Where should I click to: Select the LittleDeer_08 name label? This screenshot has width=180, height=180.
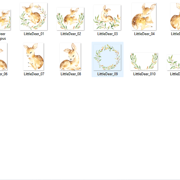pos(71,74)
